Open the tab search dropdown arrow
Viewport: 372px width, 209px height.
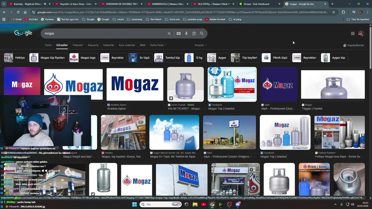pos(4,4)
